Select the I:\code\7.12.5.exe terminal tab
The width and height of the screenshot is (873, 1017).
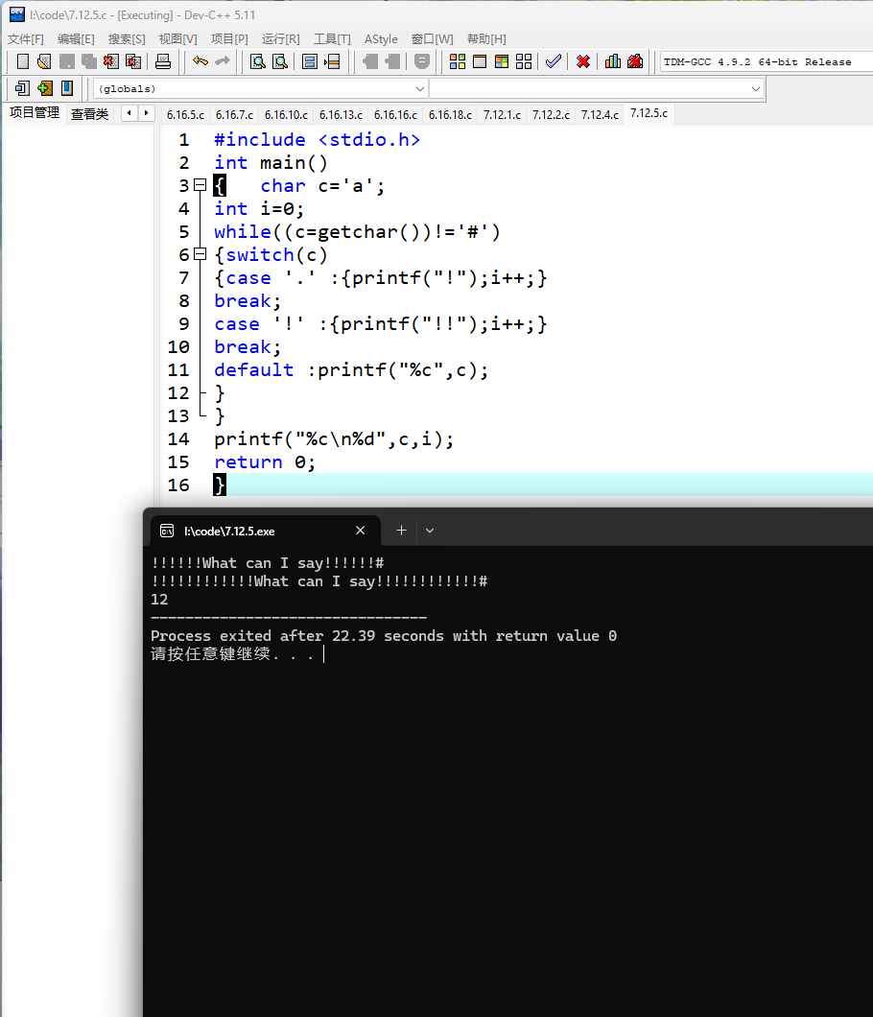pyautogui.click(x=266, y=531)
